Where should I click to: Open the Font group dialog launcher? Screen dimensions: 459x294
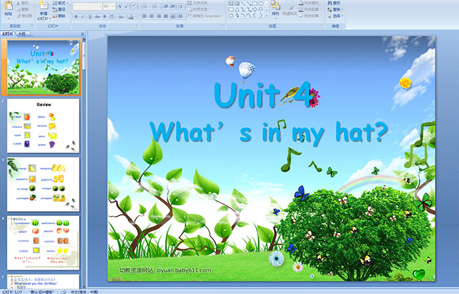click(x=136, y=26)
